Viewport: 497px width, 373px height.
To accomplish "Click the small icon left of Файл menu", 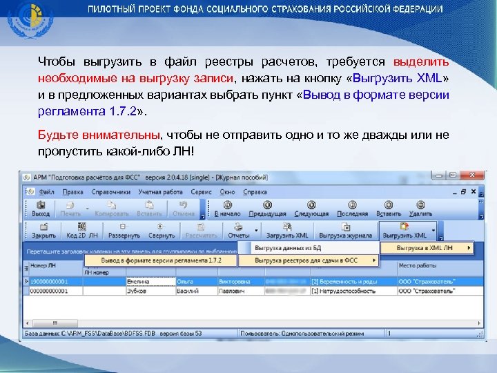I will [30, 191].
